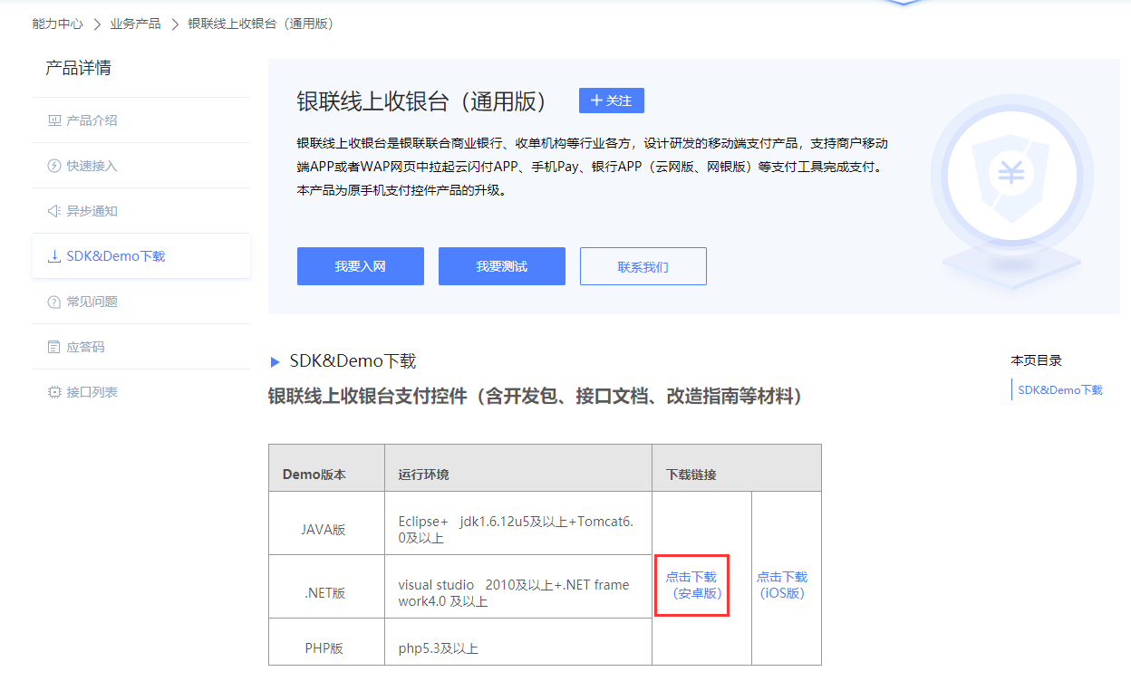Go to 快速接入 menu item

(141, 166)
